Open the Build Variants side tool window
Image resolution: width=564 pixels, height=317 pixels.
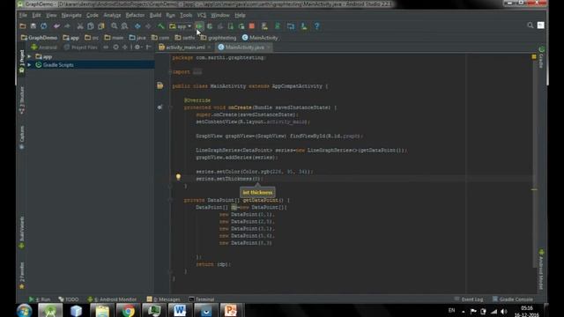click(x=21, y=232)
